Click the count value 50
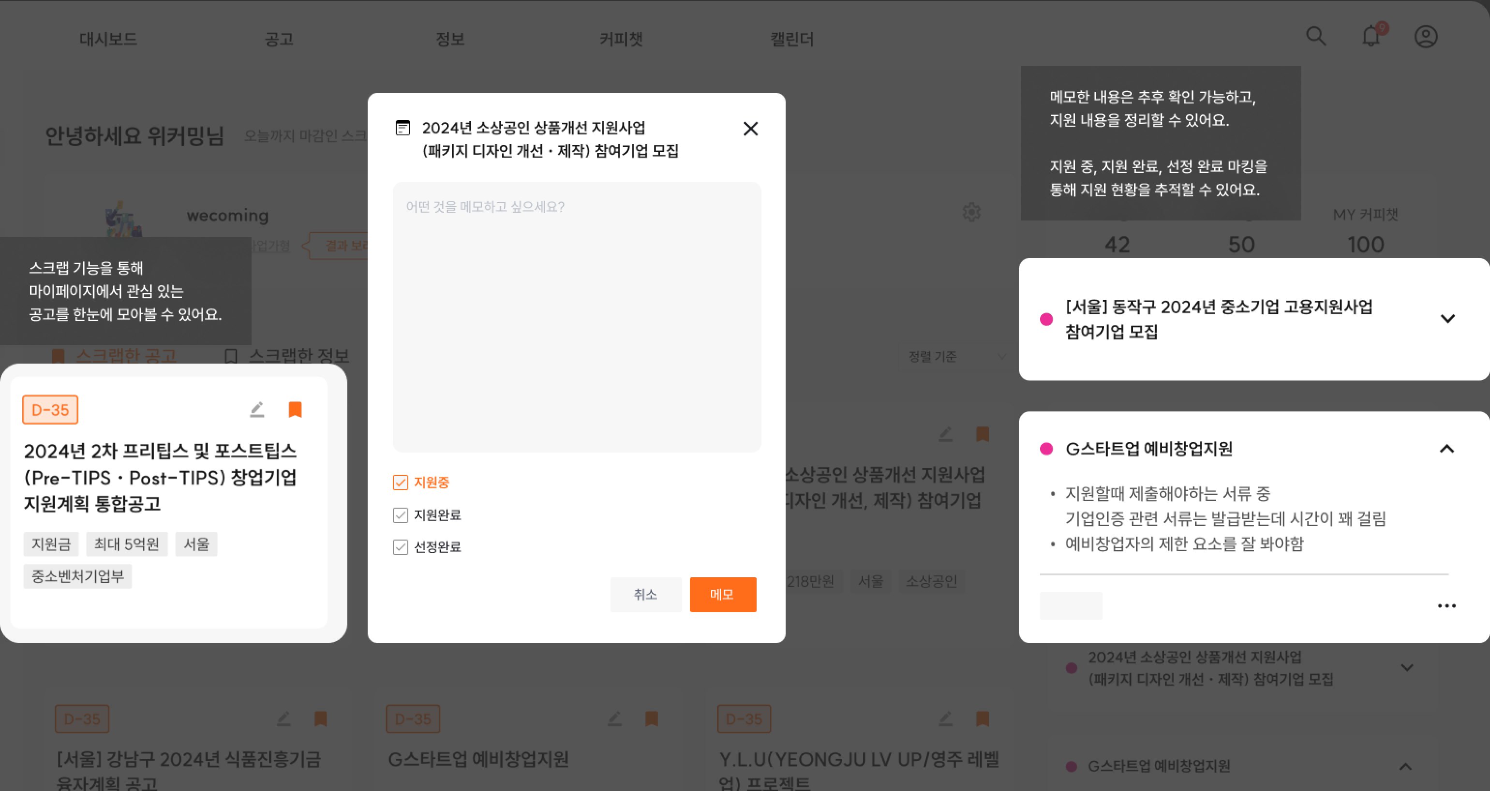This screenshot has height=791, width=1490. pos(1241,245)
